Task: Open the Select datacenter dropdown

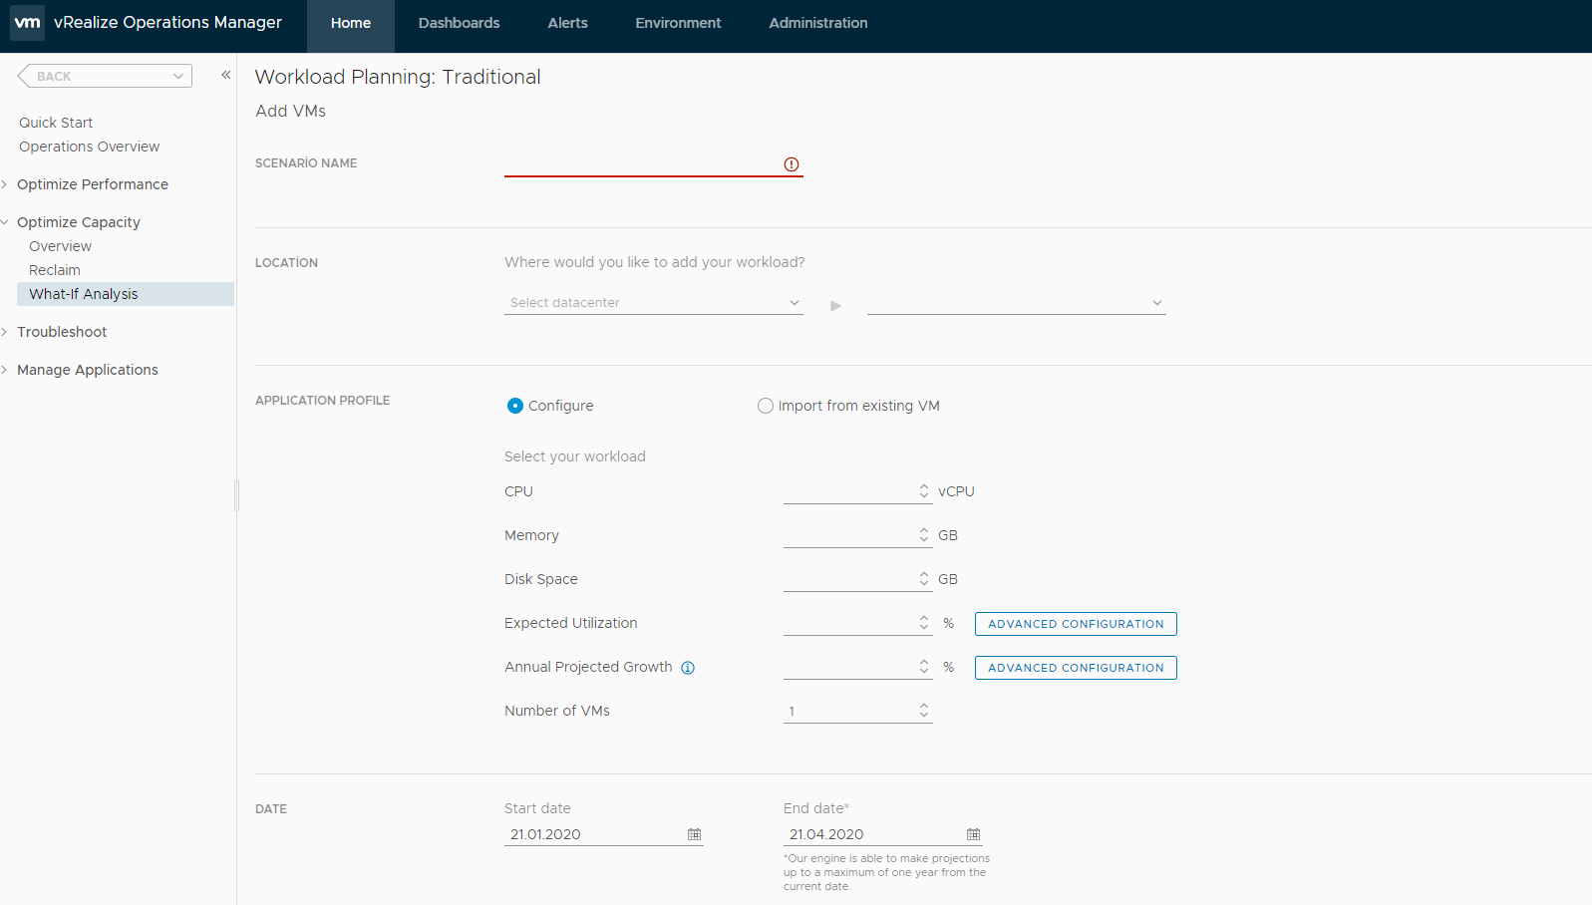Action: [653, 303]
